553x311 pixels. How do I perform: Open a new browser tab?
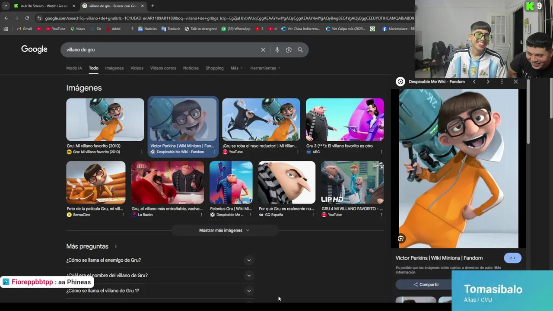[x=153, y=6]
